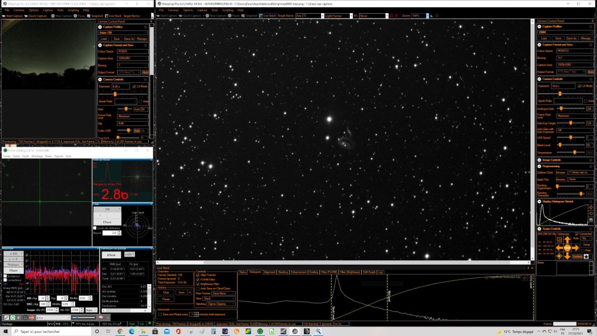The image size is (597, 336).
Task: Click the PHD2 camera connect icon
Action: click(x=7, y=317)
